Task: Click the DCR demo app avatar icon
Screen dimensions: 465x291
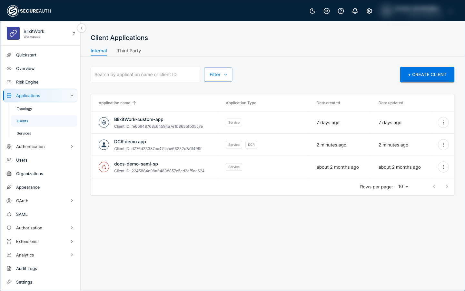Action: pyautogui.click(x=104, y=145)
